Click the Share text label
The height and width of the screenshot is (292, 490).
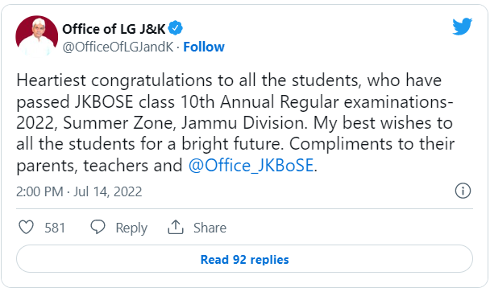210,228
